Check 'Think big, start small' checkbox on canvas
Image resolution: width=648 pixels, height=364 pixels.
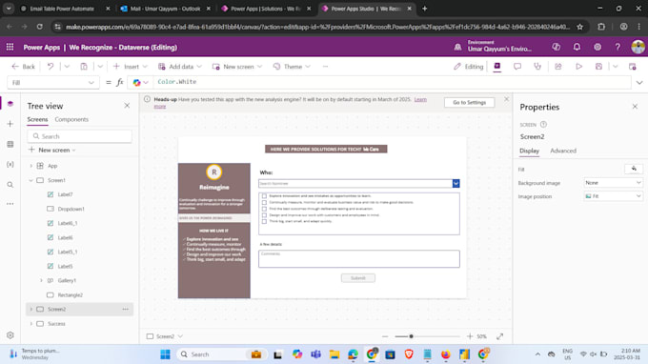pos(264,221)
